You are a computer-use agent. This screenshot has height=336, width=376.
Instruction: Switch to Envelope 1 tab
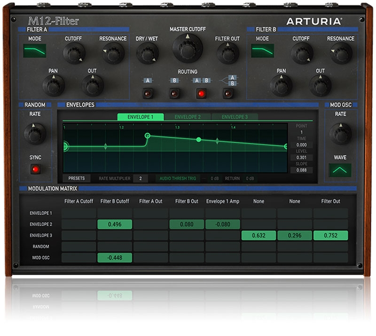(x=141, y=117)
